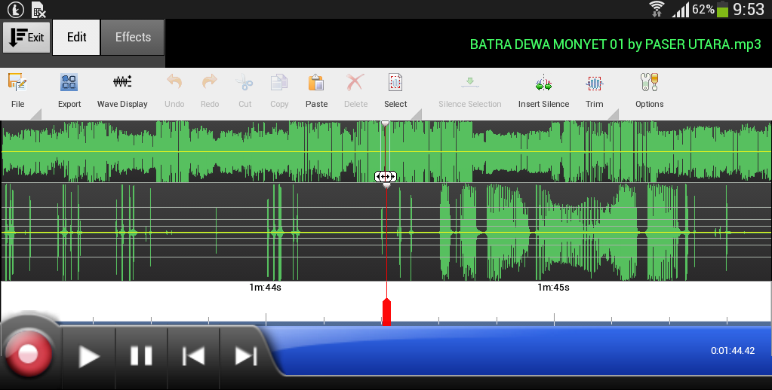Expand the File submenu corner arrow
The height and width of the screenshot is (390, 772).
point(36,114)
